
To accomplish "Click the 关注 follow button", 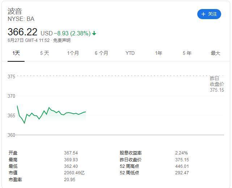I will tap(209, 14).
